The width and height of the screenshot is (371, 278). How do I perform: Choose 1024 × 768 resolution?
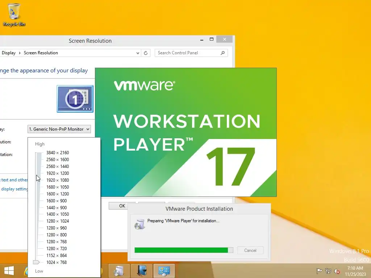(57, 262)
